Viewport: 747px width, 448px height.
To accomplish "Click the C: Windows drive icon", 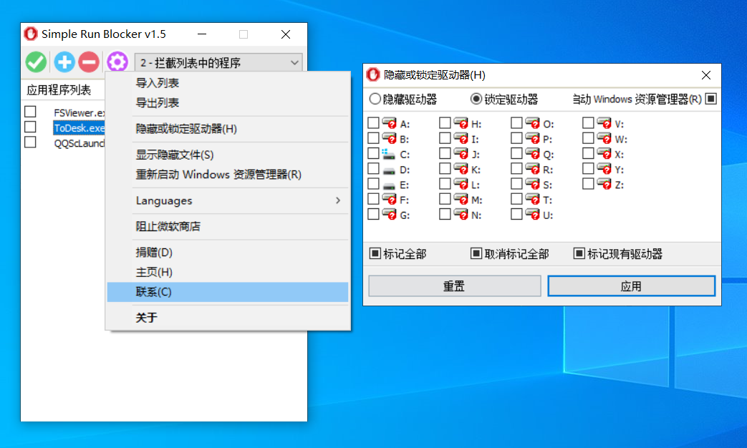I will pos(389,154).
